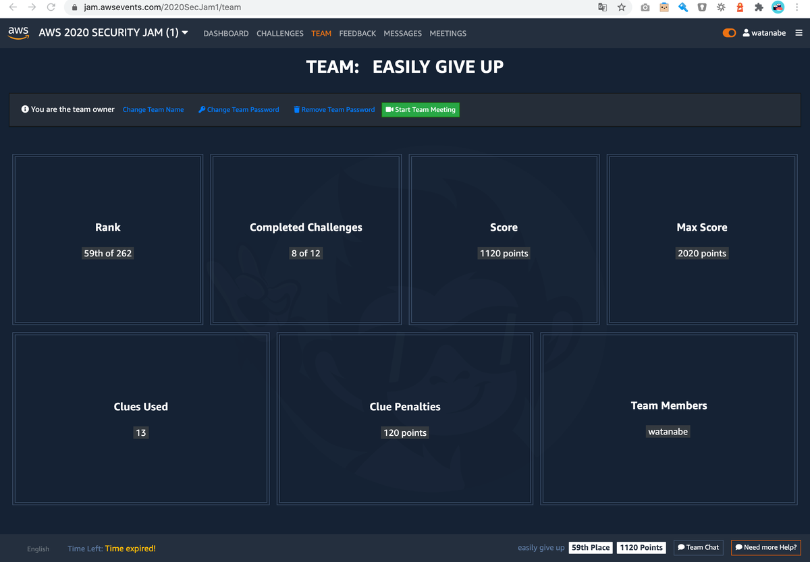This screenshot has width=810, height=562.
Task: Click the '1120 points' Score value
Action: [x=504, y=254]
